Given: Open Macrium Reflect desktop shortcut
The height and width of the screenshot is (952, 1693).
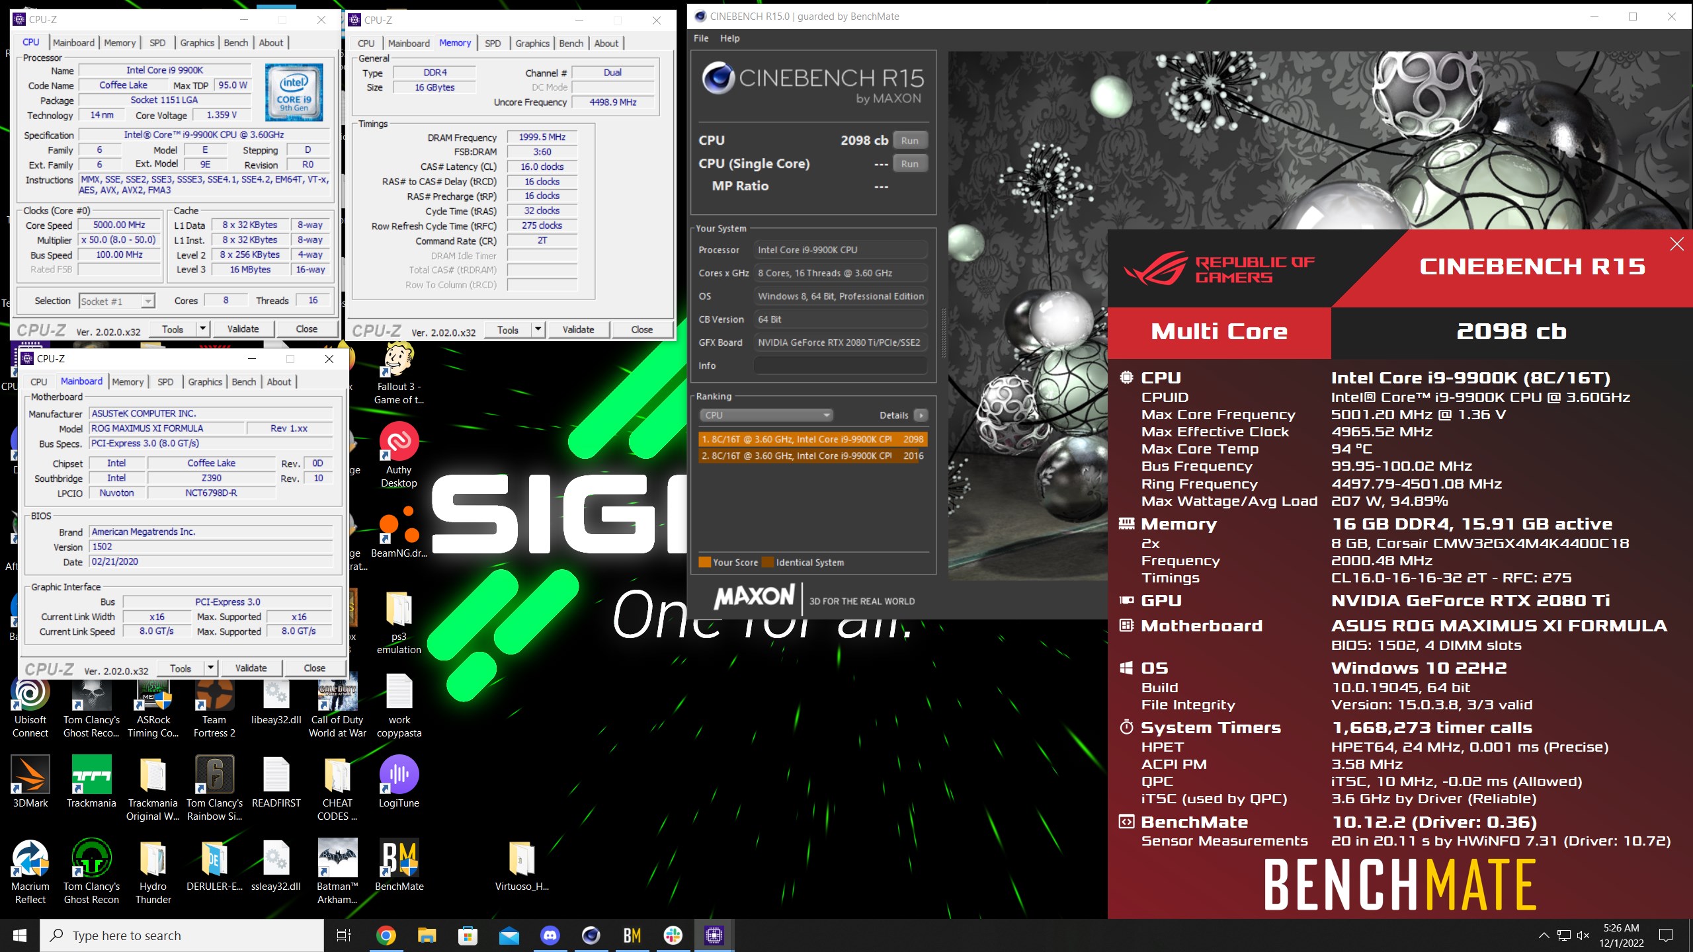Looking at the screenshot, I should click(x=30, y=873).
